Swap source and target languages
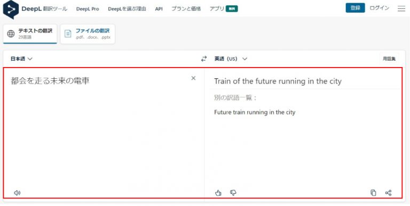The height and width of the screenshot is (206, 410). coord(204,59)
